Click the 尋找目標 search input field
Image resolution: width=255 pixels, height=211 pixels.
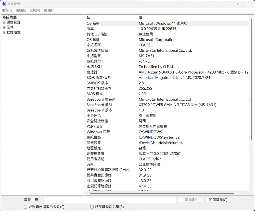click(x=110, y=200)
